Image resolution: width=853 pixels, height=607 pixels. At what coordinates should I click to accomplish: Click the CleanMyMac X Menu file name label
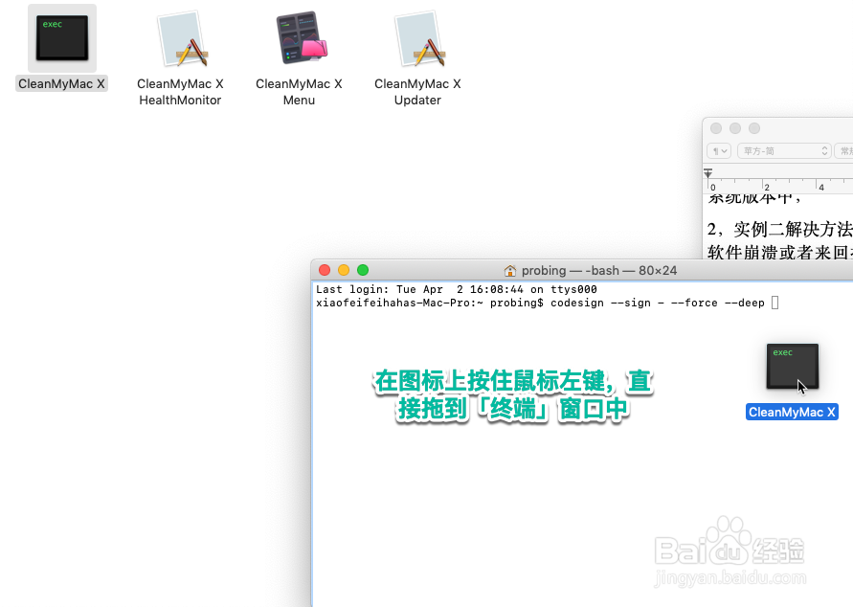(x=299, y=92)
